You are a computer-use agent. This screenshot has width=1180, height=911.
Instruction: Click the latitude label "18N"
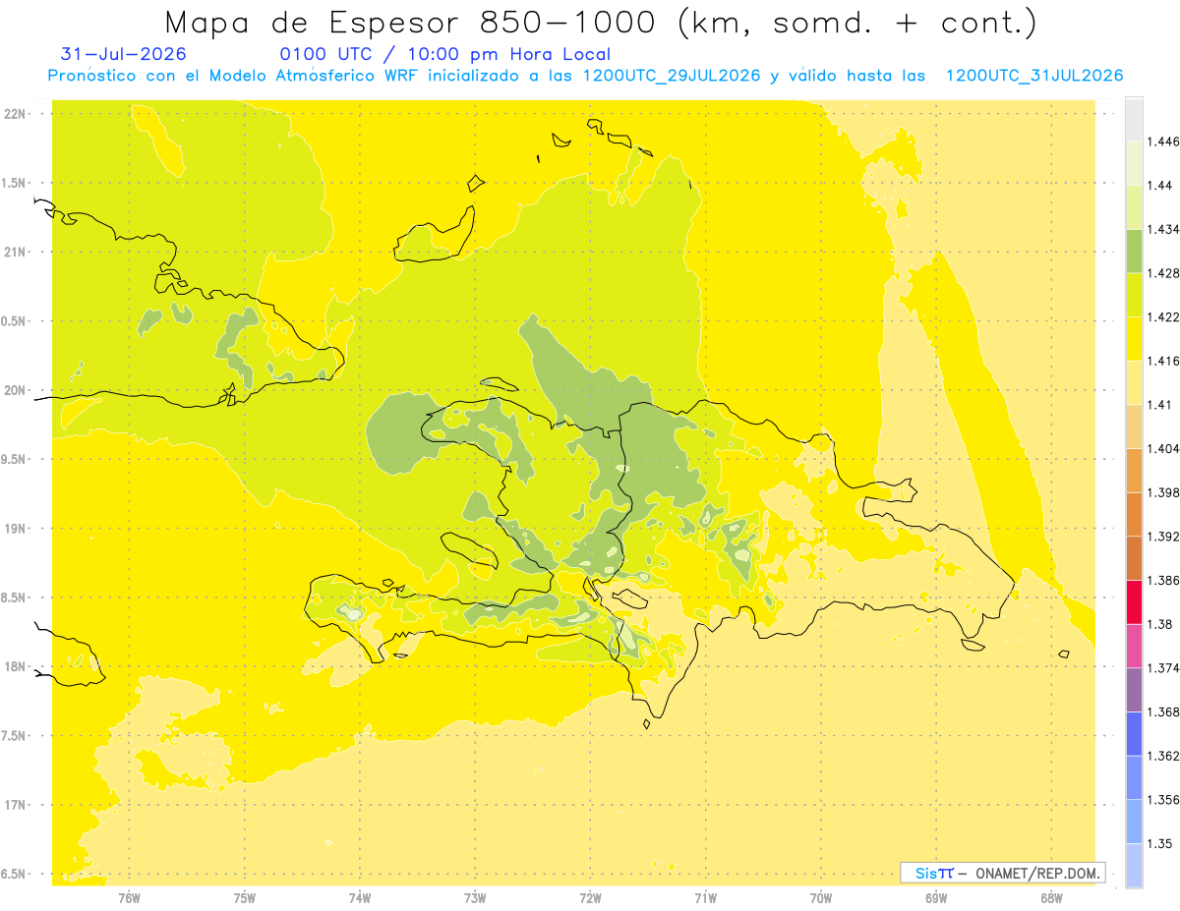click(x=15, y=666)
